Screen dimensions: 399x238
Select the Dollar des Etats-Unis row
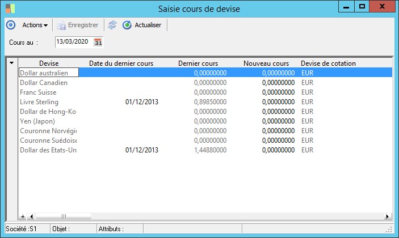tap(205, 150)
